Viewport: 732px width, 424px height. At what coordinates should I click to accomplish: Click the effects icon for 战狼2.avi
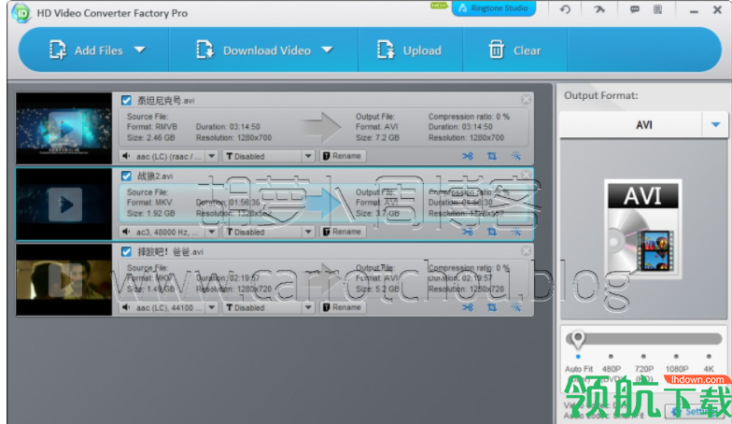point(515,232)
